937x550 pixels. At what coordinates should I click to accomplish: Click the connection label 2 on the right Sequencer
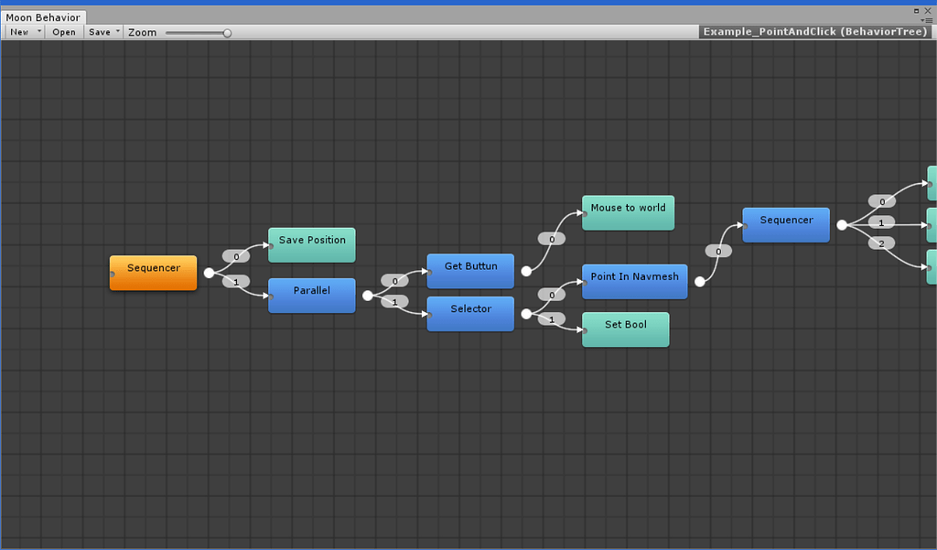[x=880, y=243]
